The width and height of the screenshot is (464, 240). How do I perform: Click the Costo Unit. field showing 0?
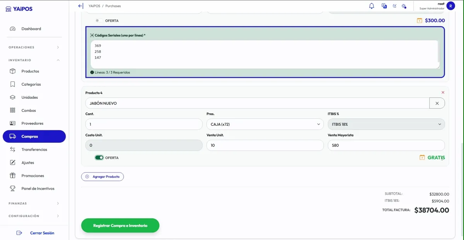tap(144, 145)
